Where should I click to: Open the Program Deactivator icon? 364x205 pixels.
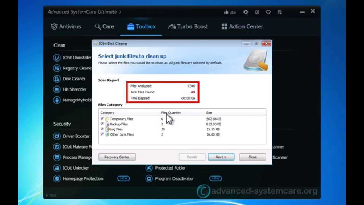[149, 179]
